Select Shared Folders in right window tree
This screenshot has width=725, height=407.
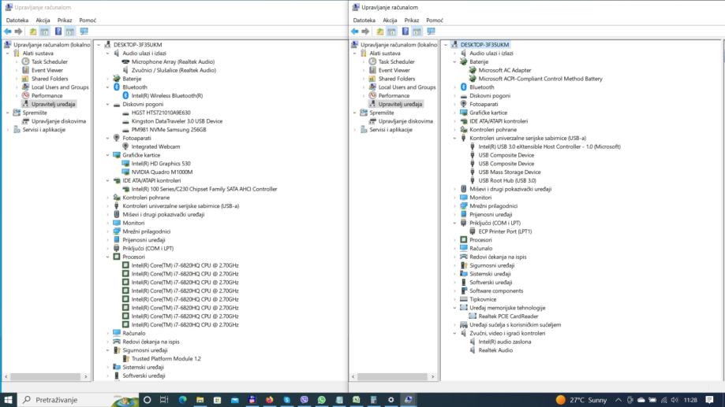pos(396,79)
